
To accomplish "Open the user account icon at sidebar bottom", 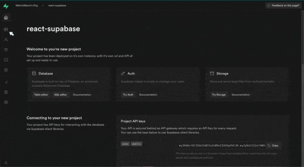I will (6, 163).
